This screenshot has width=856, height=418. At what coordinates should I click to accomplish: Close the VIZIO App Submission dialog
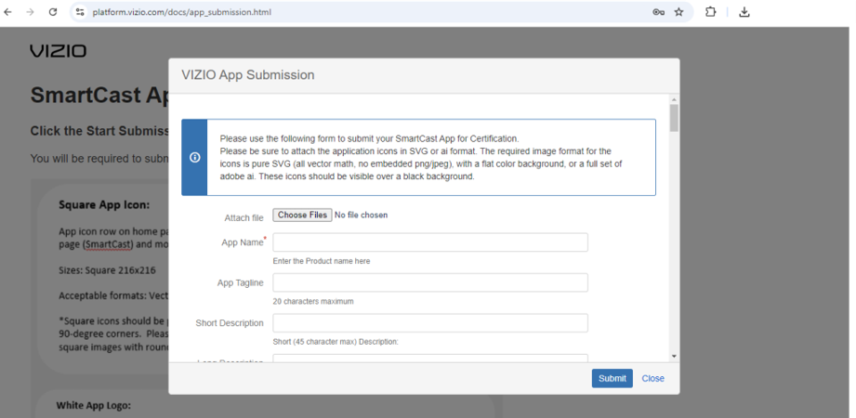[652, 378]
